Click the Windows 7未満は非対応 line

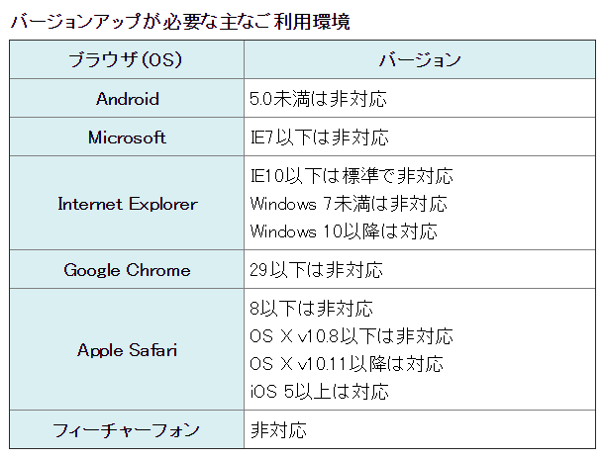tap(349, 204)
